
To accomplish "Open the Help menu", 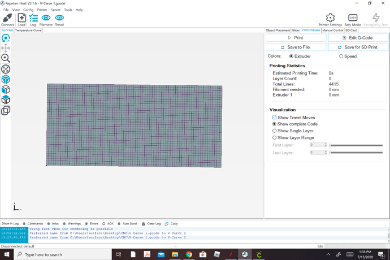I will pos(79,10).
